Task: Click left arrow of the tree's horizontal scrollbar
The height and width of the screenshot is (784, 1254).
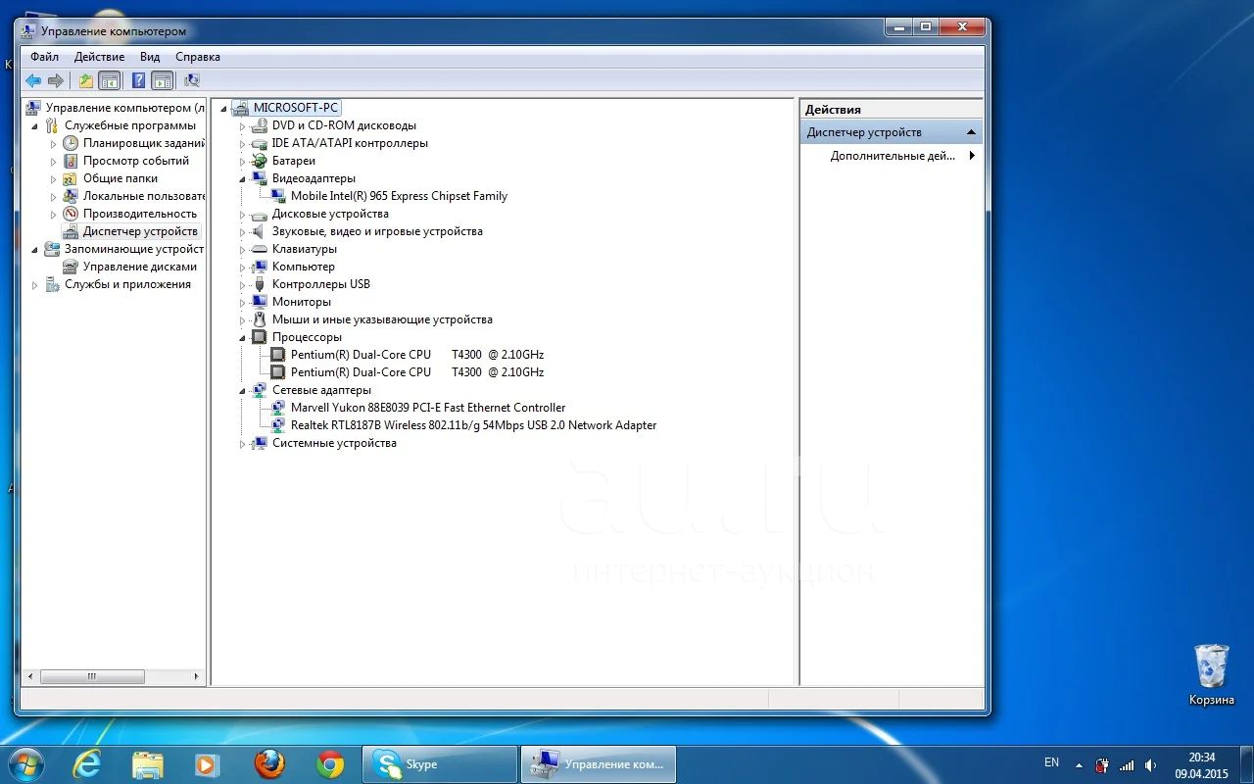Action: [x=30, y=676]
